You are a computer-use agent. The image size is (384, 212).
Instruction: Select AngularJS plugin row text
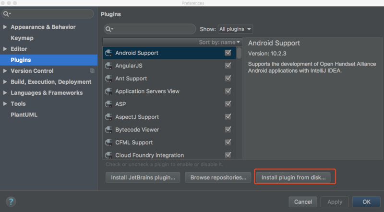pyautogui.click(x=129, y=66)
